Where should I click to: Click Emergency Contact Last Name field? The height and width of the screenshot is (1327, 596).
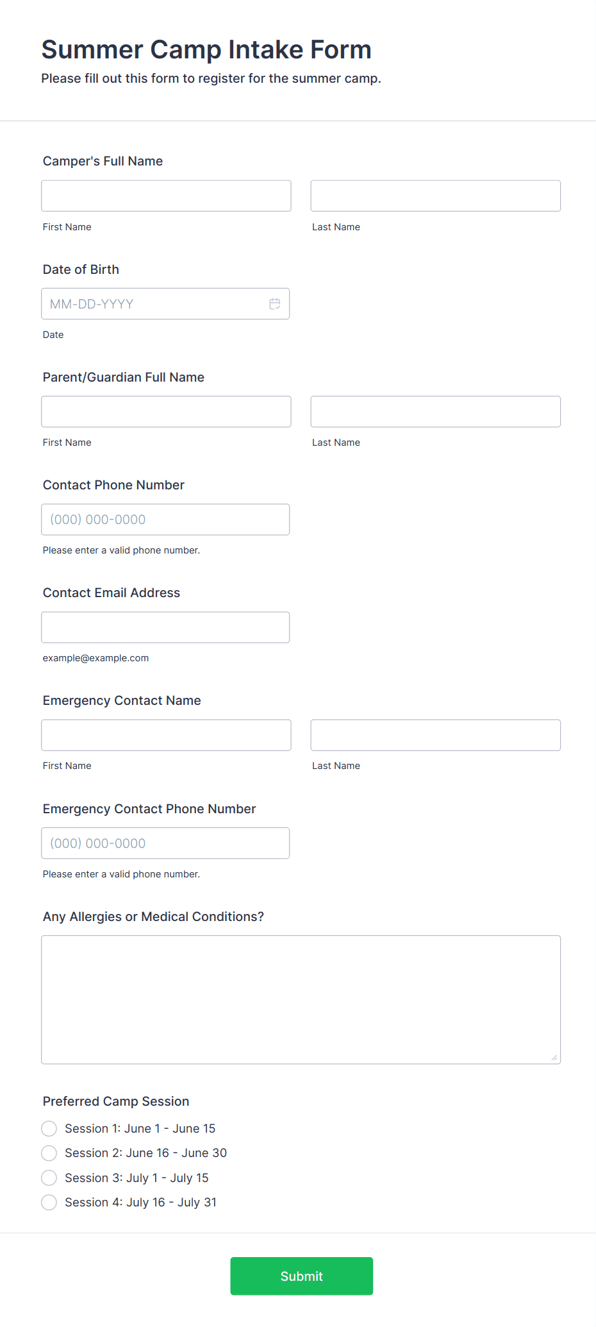pyautogui.click(x=435, y=735)
